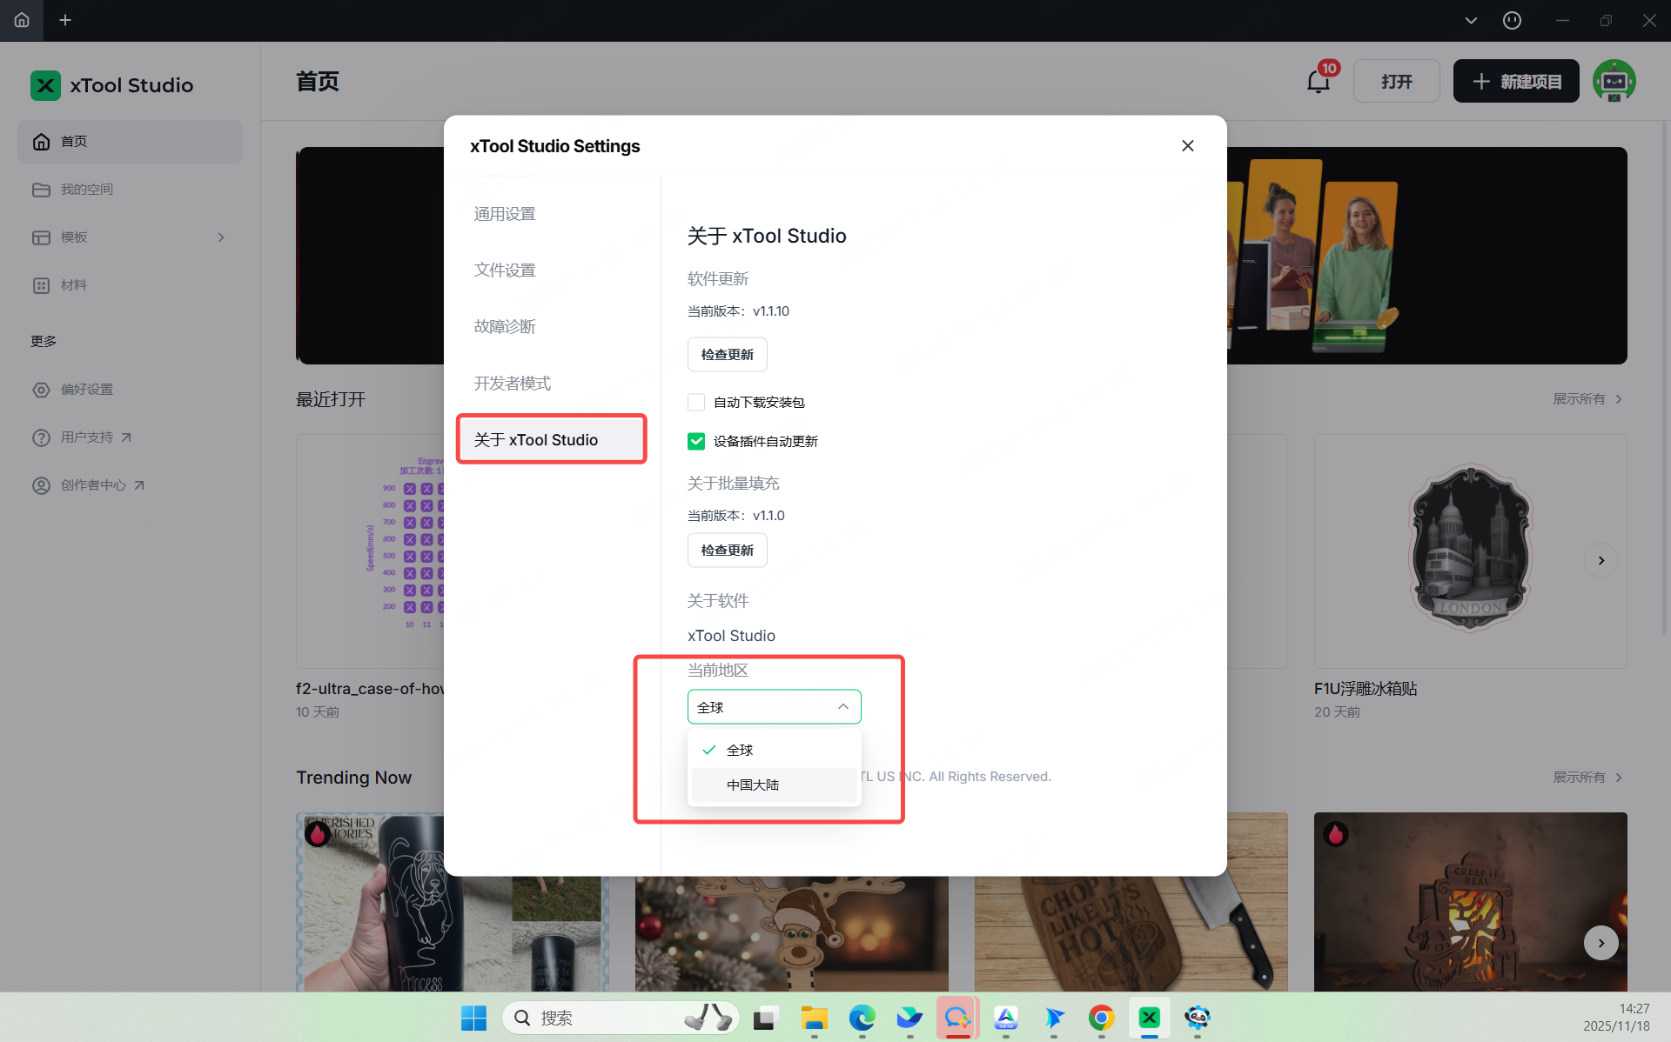The height and width of the screenshot is (1042, 1671).
Task: Click the home icon in title bar
Action: point(22,20)
